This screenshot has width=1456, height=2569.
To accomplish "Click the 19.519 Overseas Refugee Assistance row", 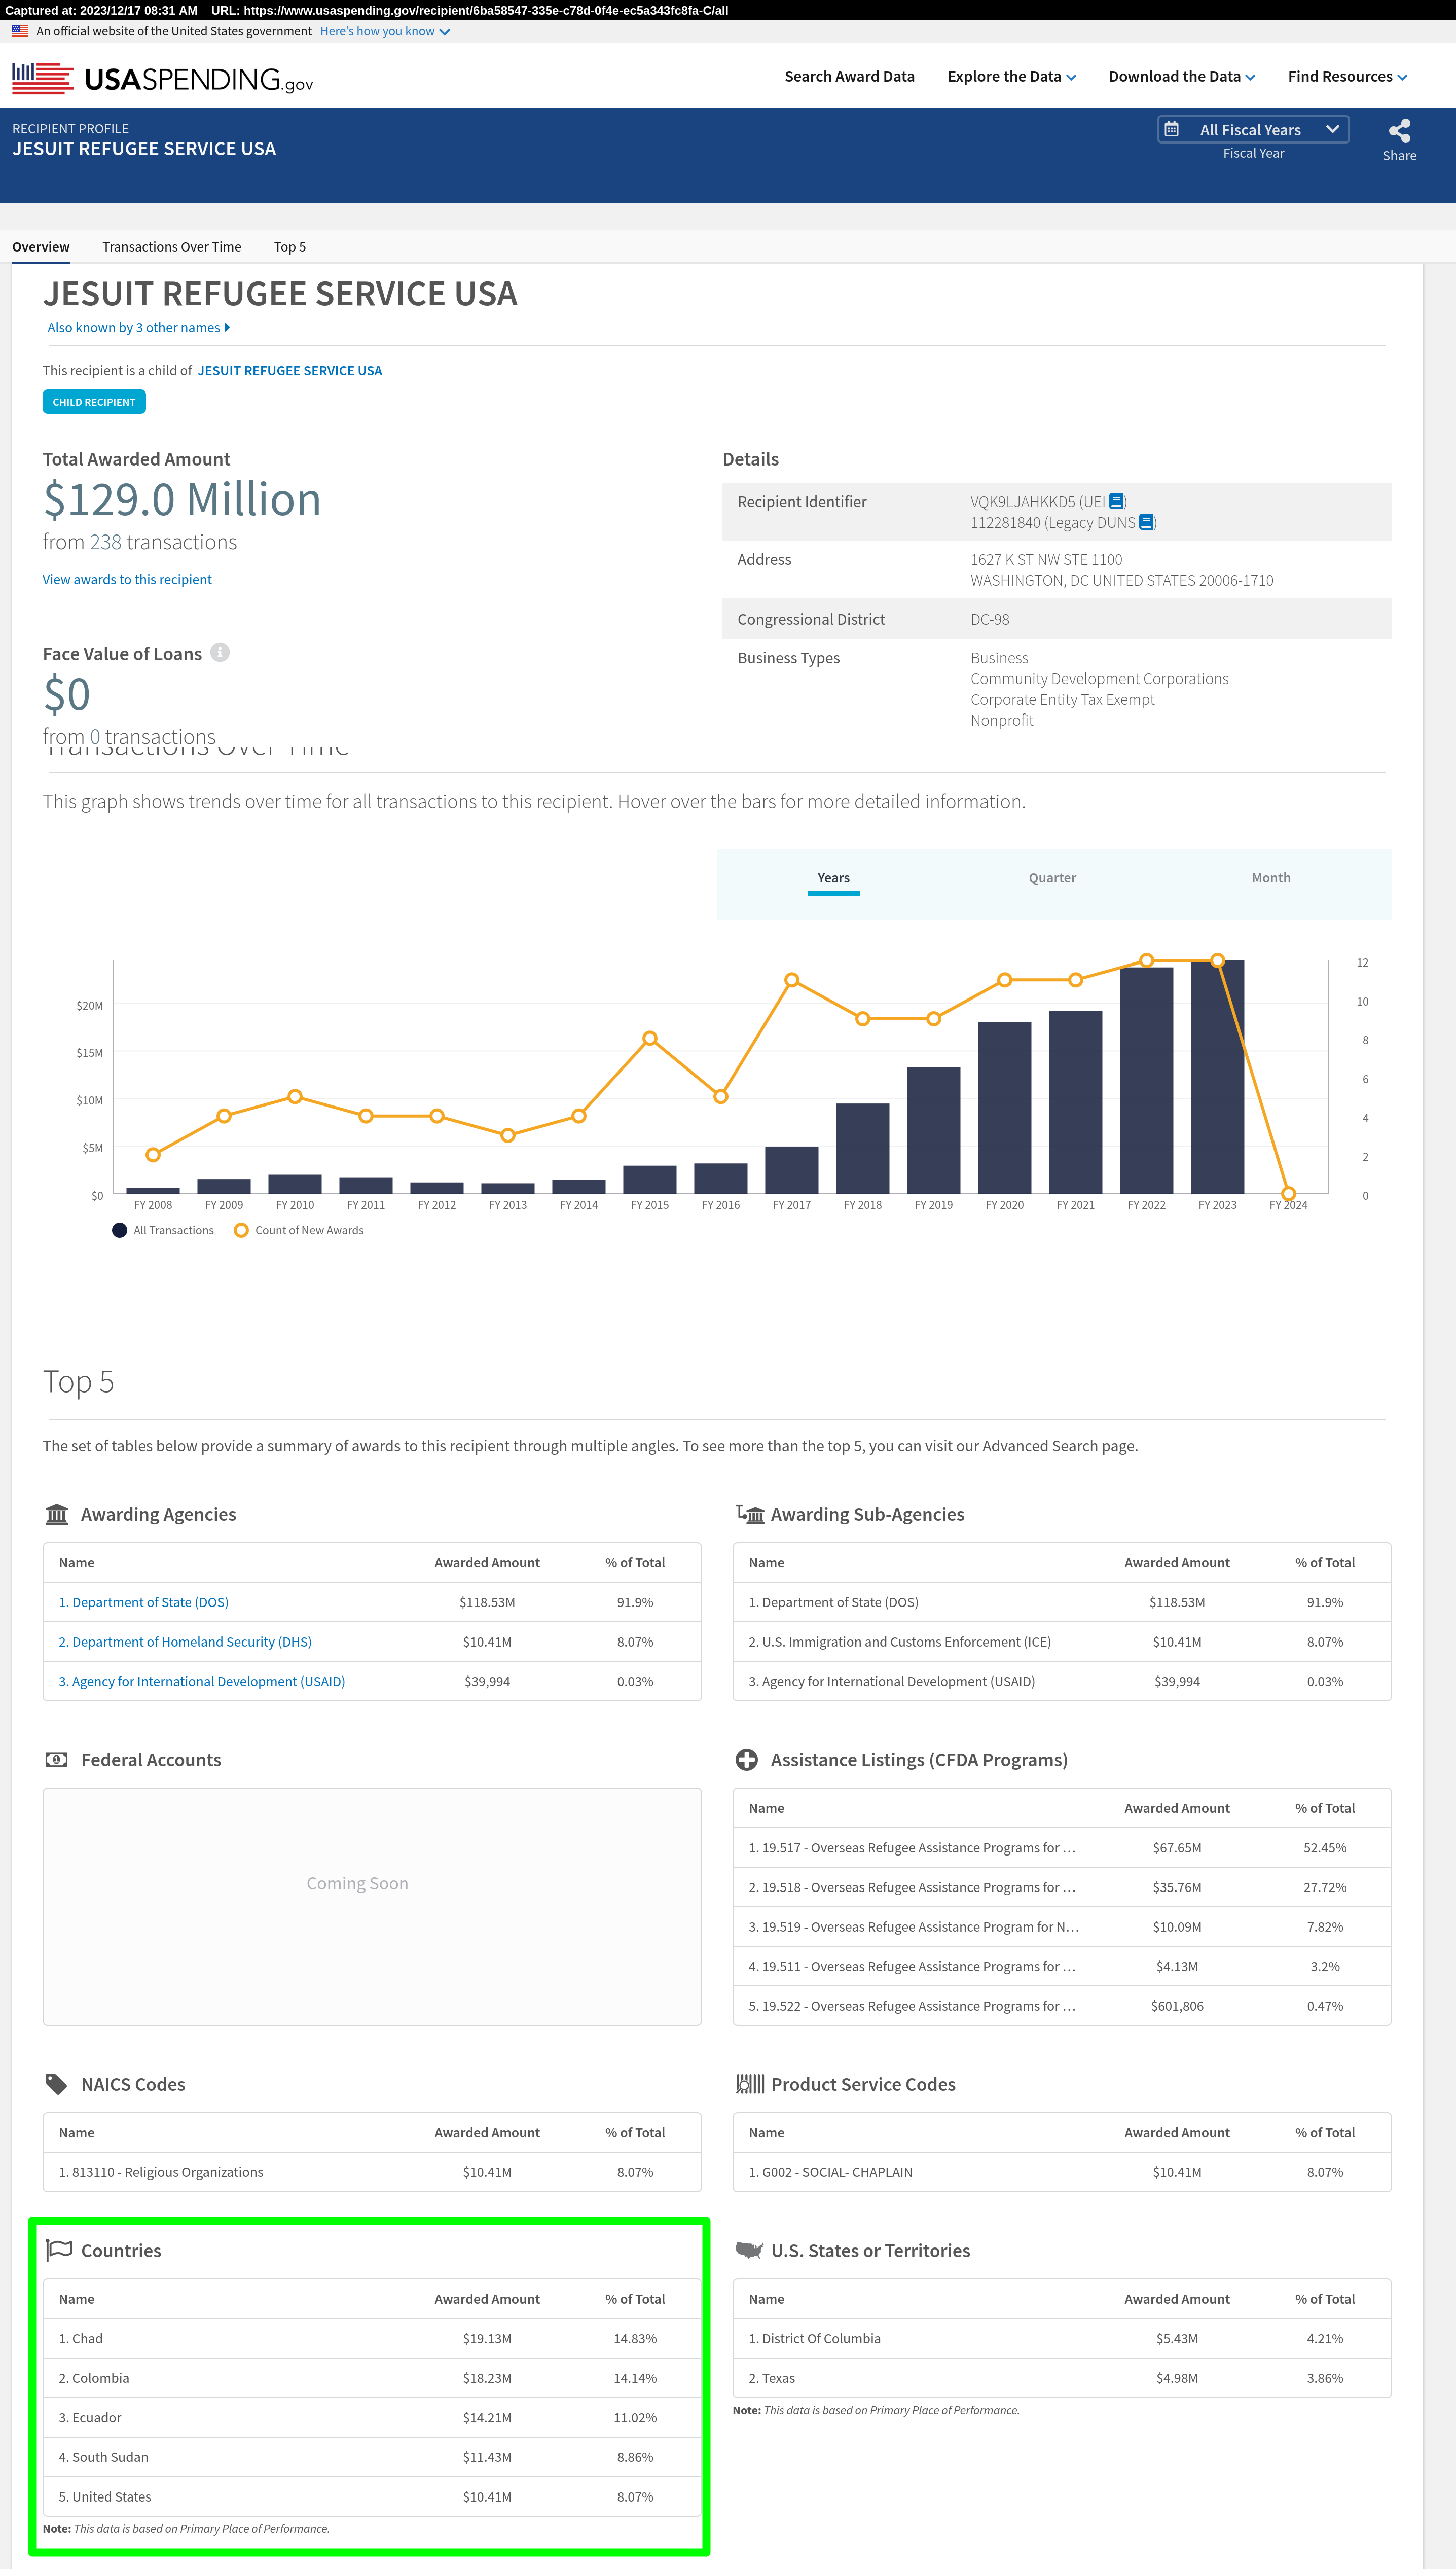I will (1062, 1926).
